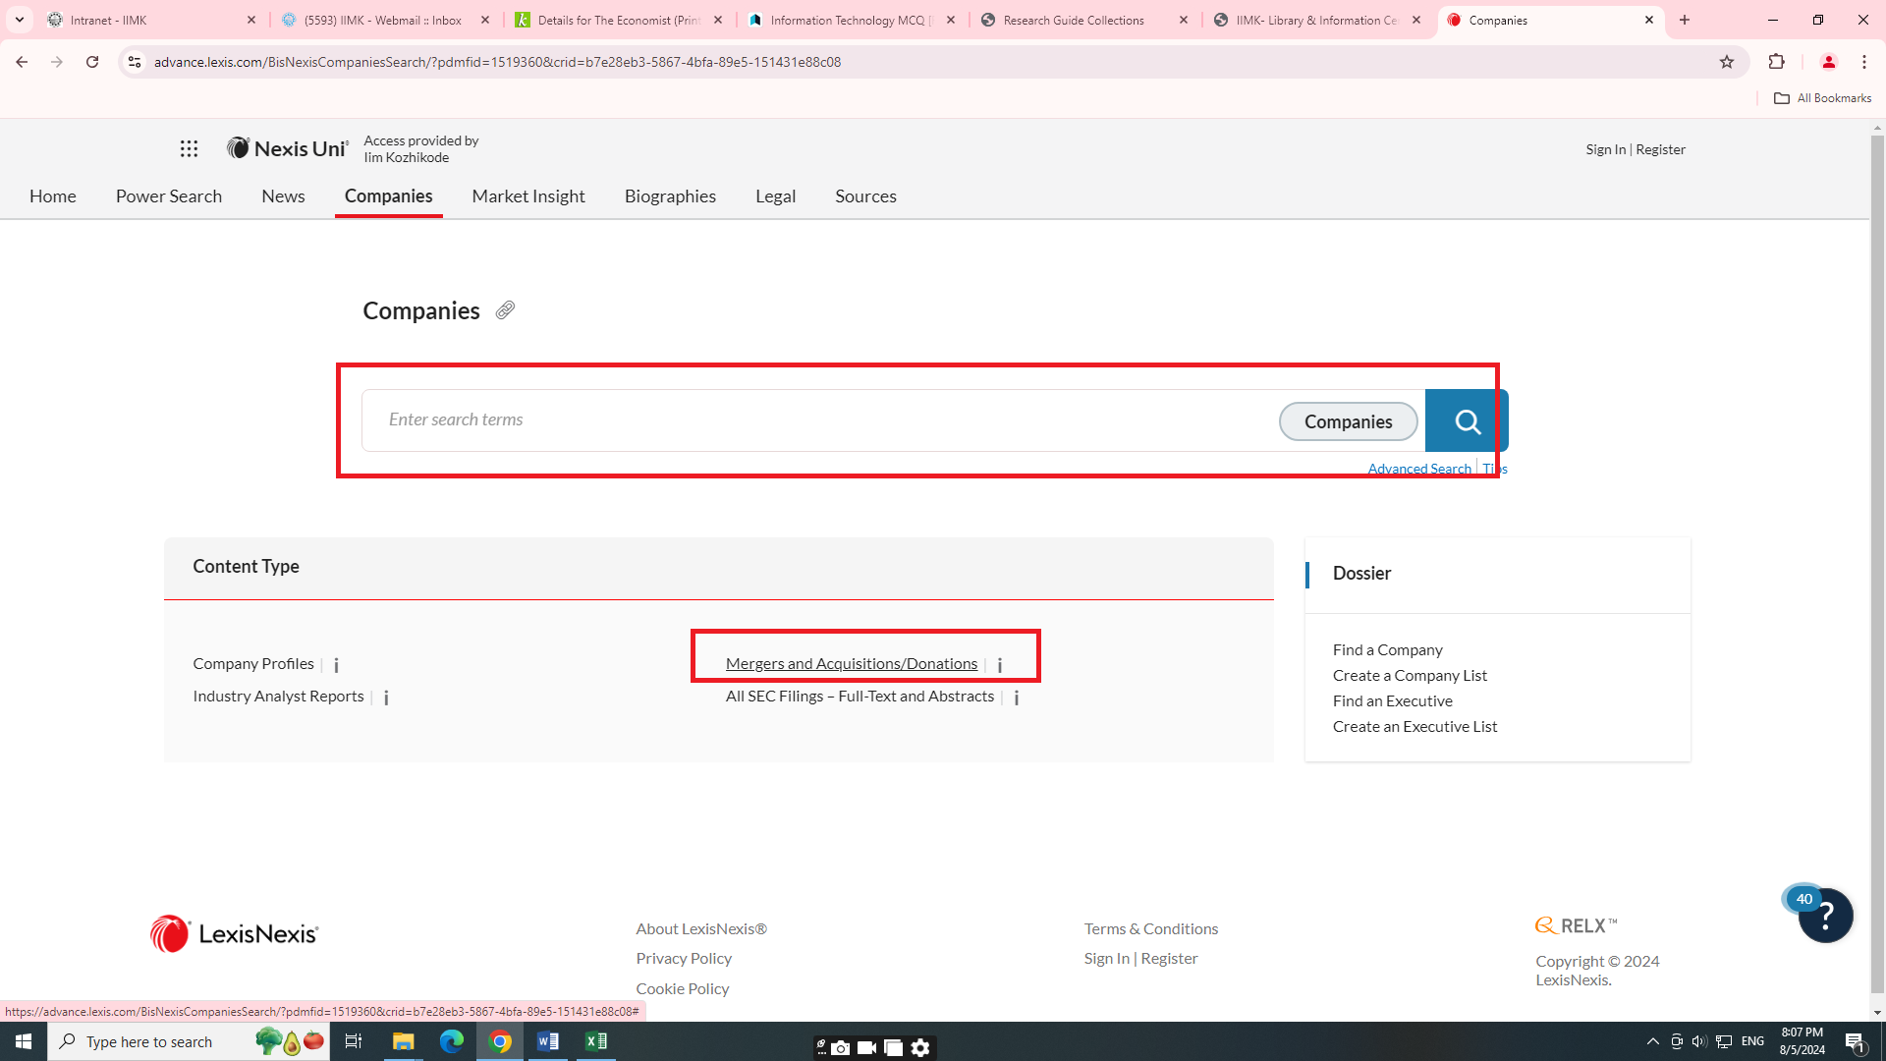Click Find a Company in Dossier
This screenshot has height=1061, width=1886.
pos(1387,650)
